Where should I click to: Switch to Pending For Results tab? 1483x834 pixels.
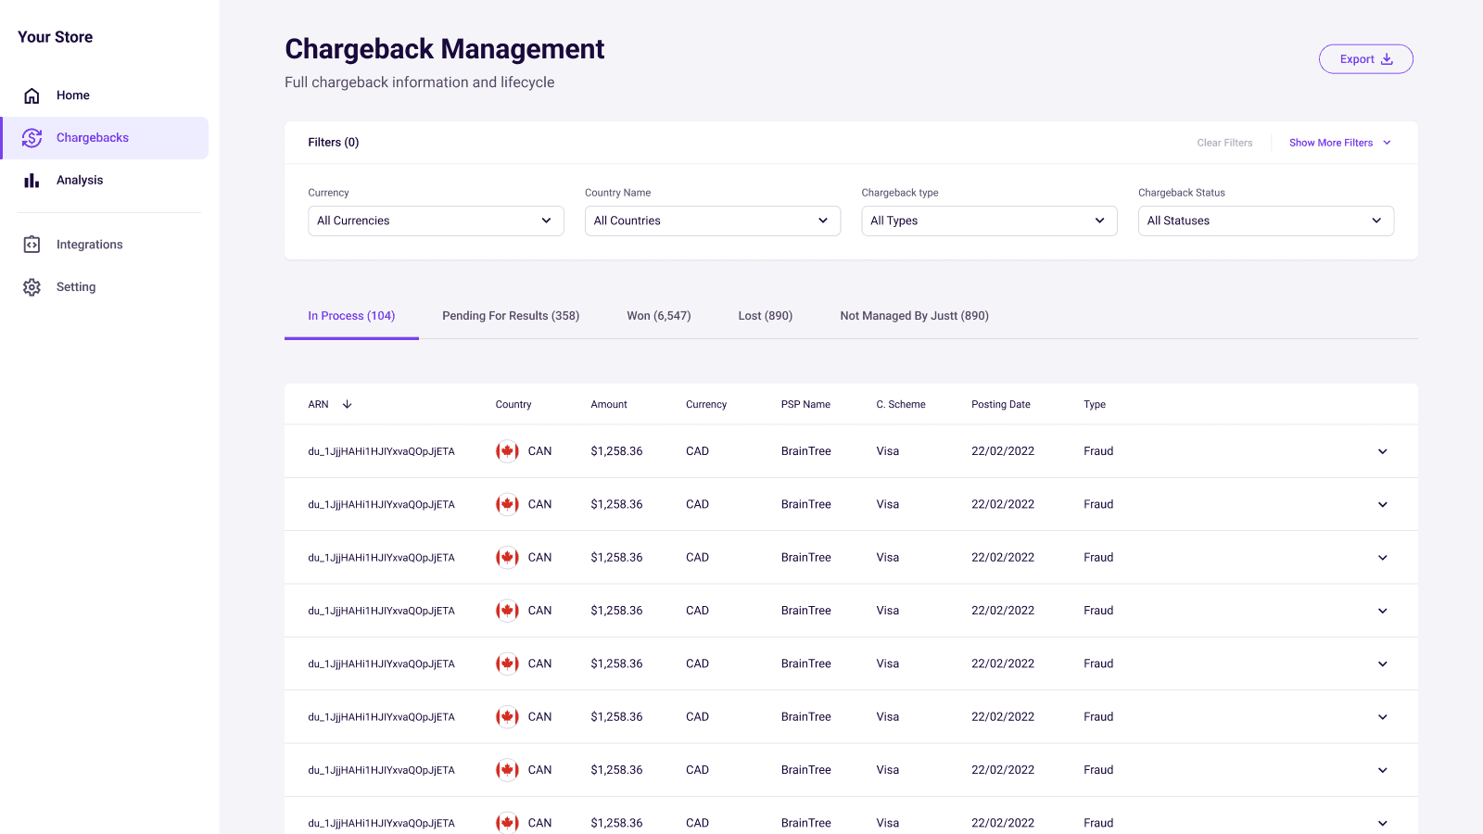[511, 316]
